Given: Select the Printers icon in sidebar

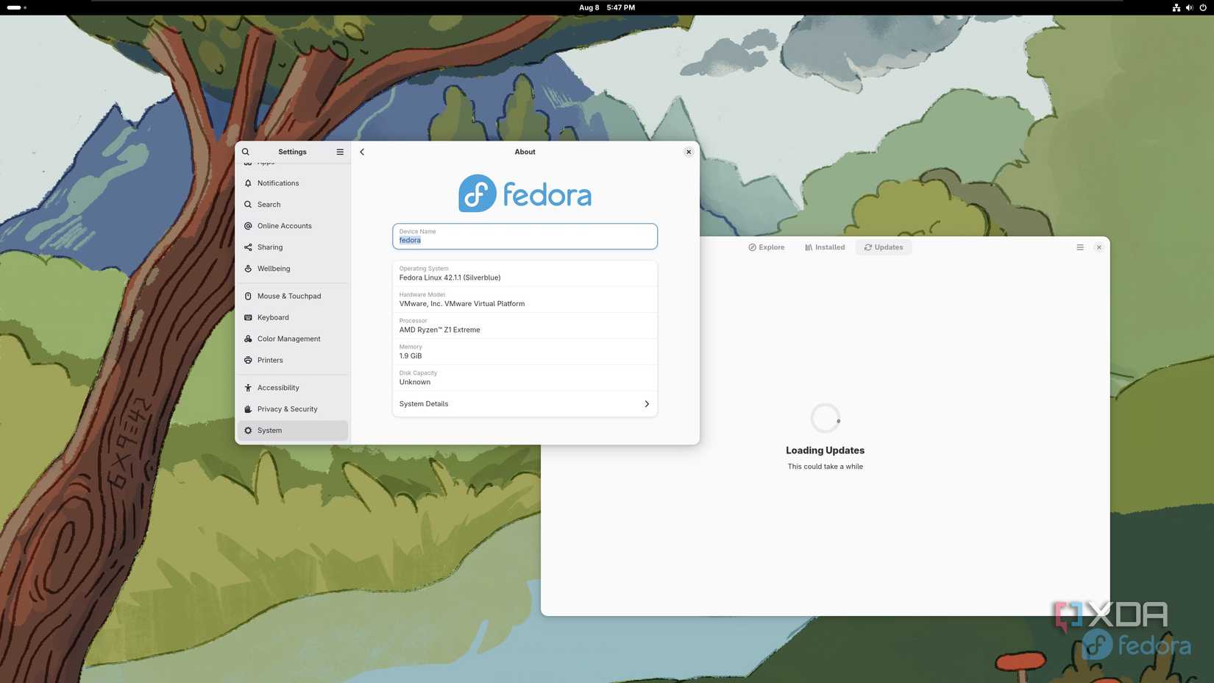Looking at the screenshot, I should (x=248, y=359).
